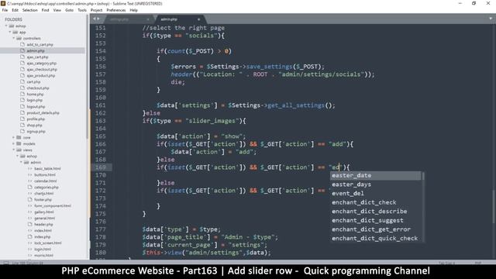Choose enchant_dict_check from autocomplete list
The width and height of the screenshot is (496, 279).
point(376,202)
